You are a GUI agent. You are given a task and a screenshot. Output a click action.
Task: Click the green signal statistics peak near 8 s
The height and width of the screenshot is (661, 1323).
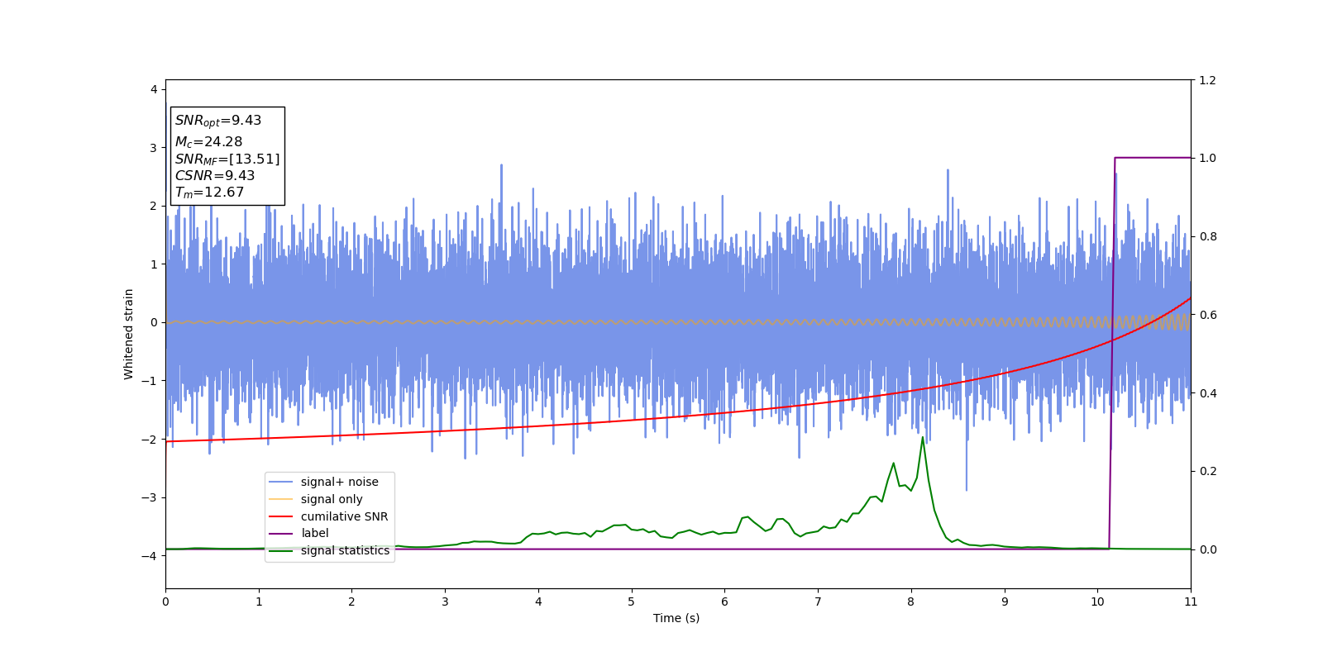923,437
